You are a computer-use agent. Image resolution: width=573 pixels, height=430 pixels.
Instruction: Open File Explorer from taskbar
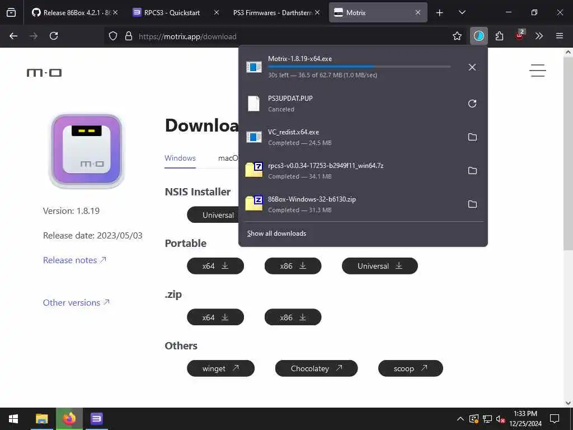41,419
